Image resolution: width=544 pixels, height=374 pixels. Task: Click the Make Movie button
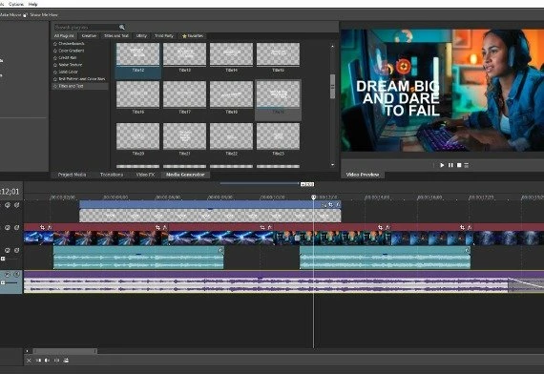10,15
